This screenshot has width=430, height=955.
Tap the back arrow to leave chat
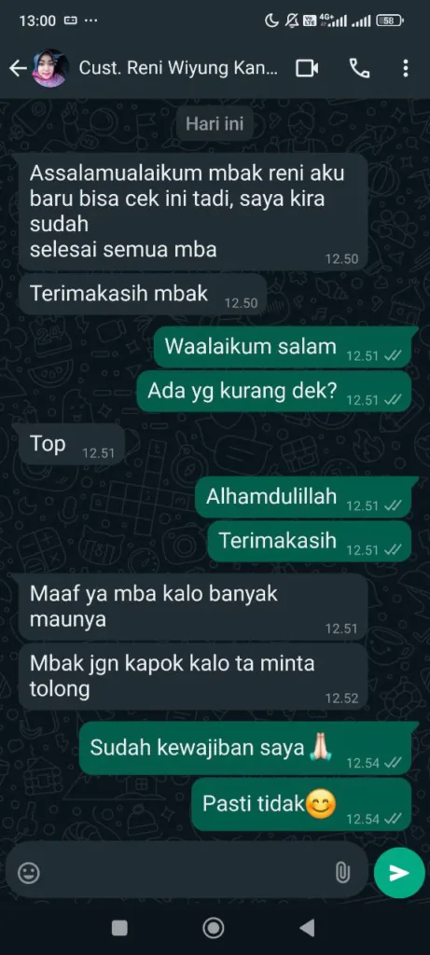pos(18,69)
